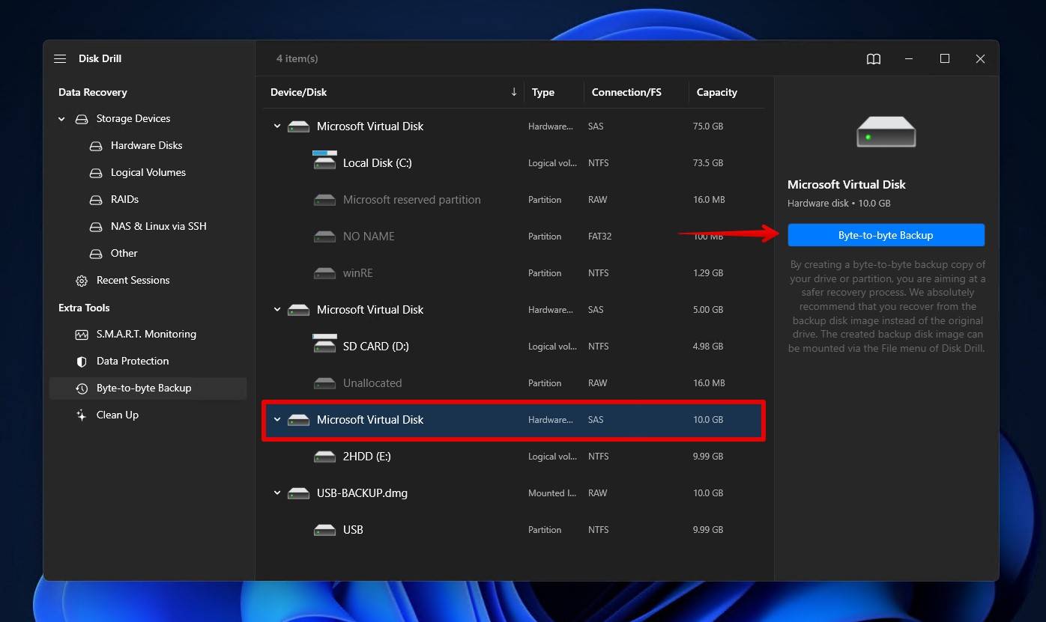1046x622 pixels.
Task: Collapse the 75.0 GB Microsoft Virtual Disk
Action: click(277, 126)
